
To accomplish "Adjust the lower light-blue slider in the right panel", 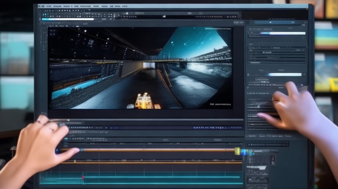I will (285, 75).
